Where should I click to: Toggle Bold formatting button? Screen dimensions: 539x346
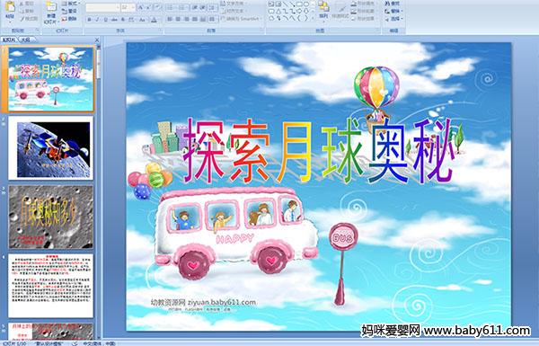pyautogui.click(x=89, y=20)
